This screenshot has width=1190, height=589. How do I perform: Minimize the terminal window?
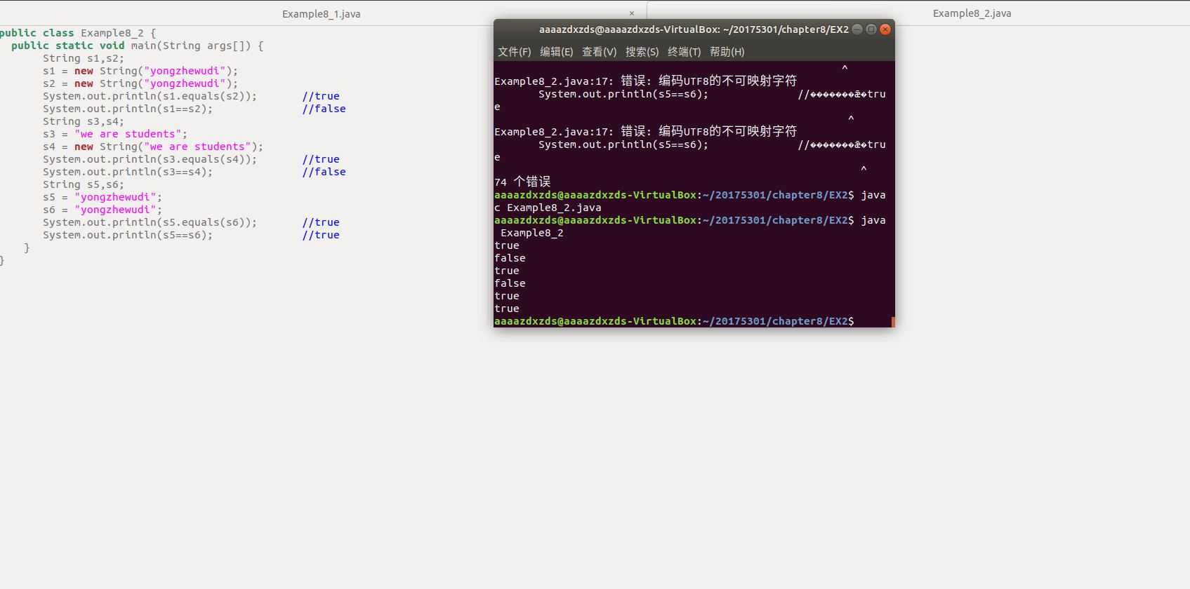pyautogui.click(x=857, y=29)
